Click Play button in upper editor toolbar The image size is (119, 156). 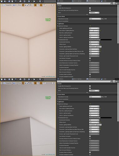click(x=34, y=1)
